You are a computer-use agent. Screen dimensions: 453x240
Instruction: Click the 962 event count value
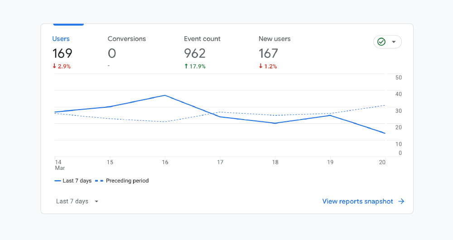click(x=195, y=53)
